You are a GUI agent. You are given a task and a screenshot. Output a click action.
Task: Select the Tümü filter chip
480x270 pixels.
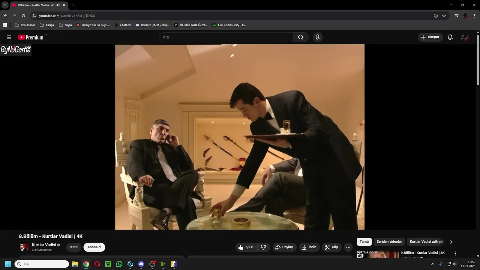point(364,242)
